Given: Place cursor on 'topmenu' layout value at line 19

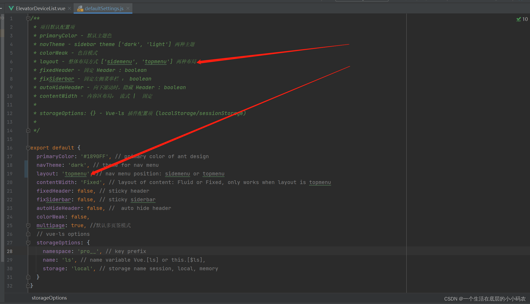Looking at the screenshot, I should click(x=76, y=174).
